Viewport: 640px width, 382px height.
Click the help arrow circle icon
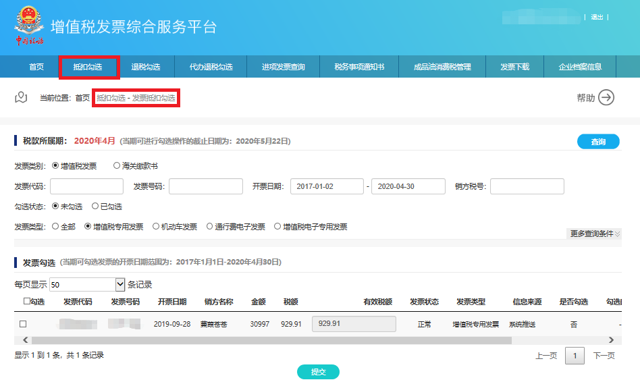click(x=606, y=98)
